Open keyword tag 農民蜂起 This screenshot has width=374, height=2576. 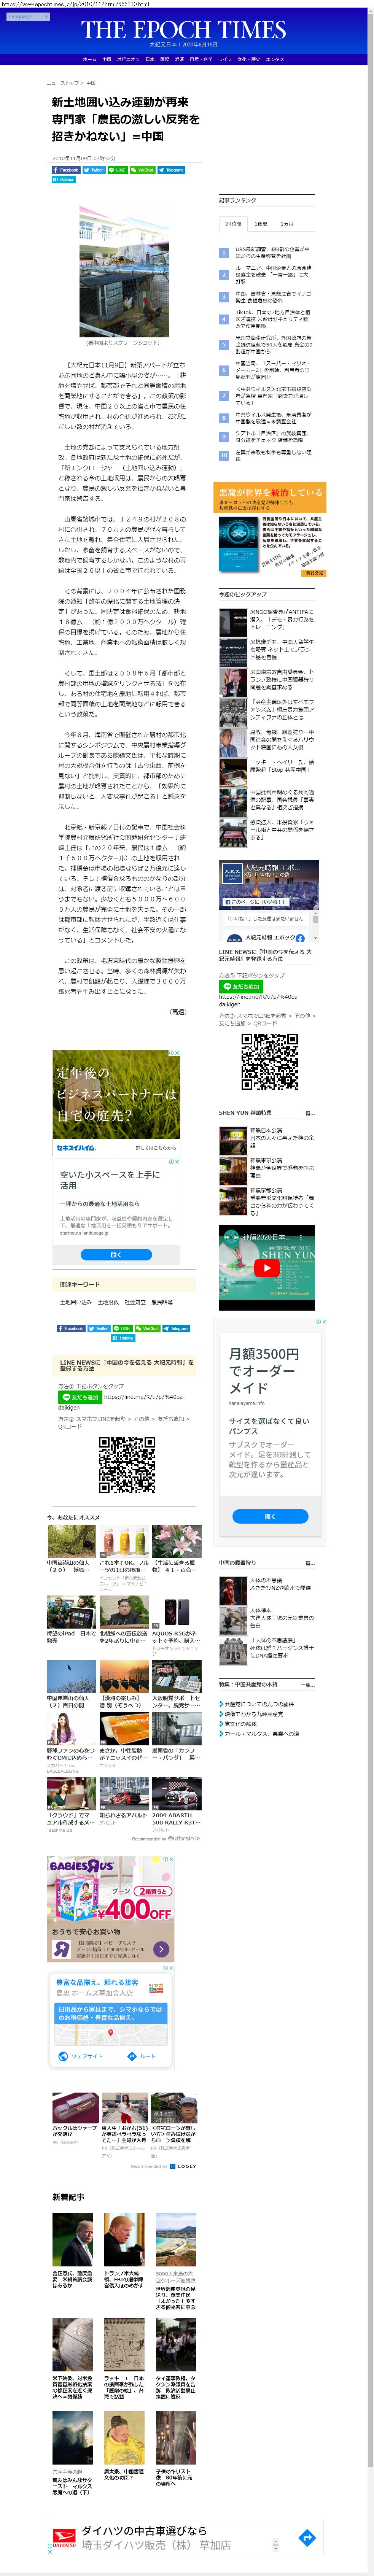pyautogui.click(x=162, y=1302)
